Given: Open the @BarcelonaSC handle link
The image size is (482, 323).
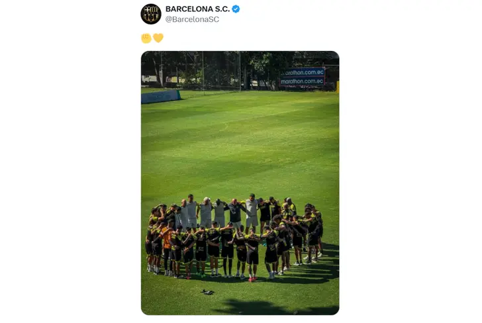Looking at the screenshot, I should click(x=193, y=19).
